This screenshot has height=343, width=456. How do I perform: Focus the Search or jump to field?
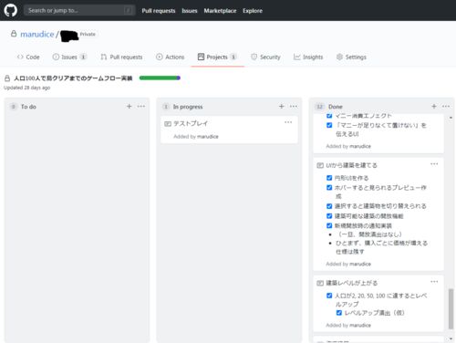79,10
